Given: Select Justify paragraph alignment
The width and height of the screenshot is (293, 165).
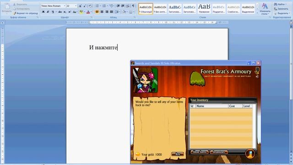Looking at the screenshot, I should (112, 12).
